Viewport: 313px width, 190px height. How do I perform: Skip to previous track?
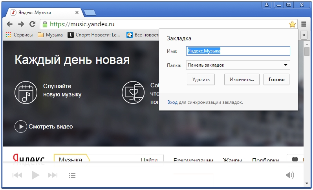click(17, 175)
